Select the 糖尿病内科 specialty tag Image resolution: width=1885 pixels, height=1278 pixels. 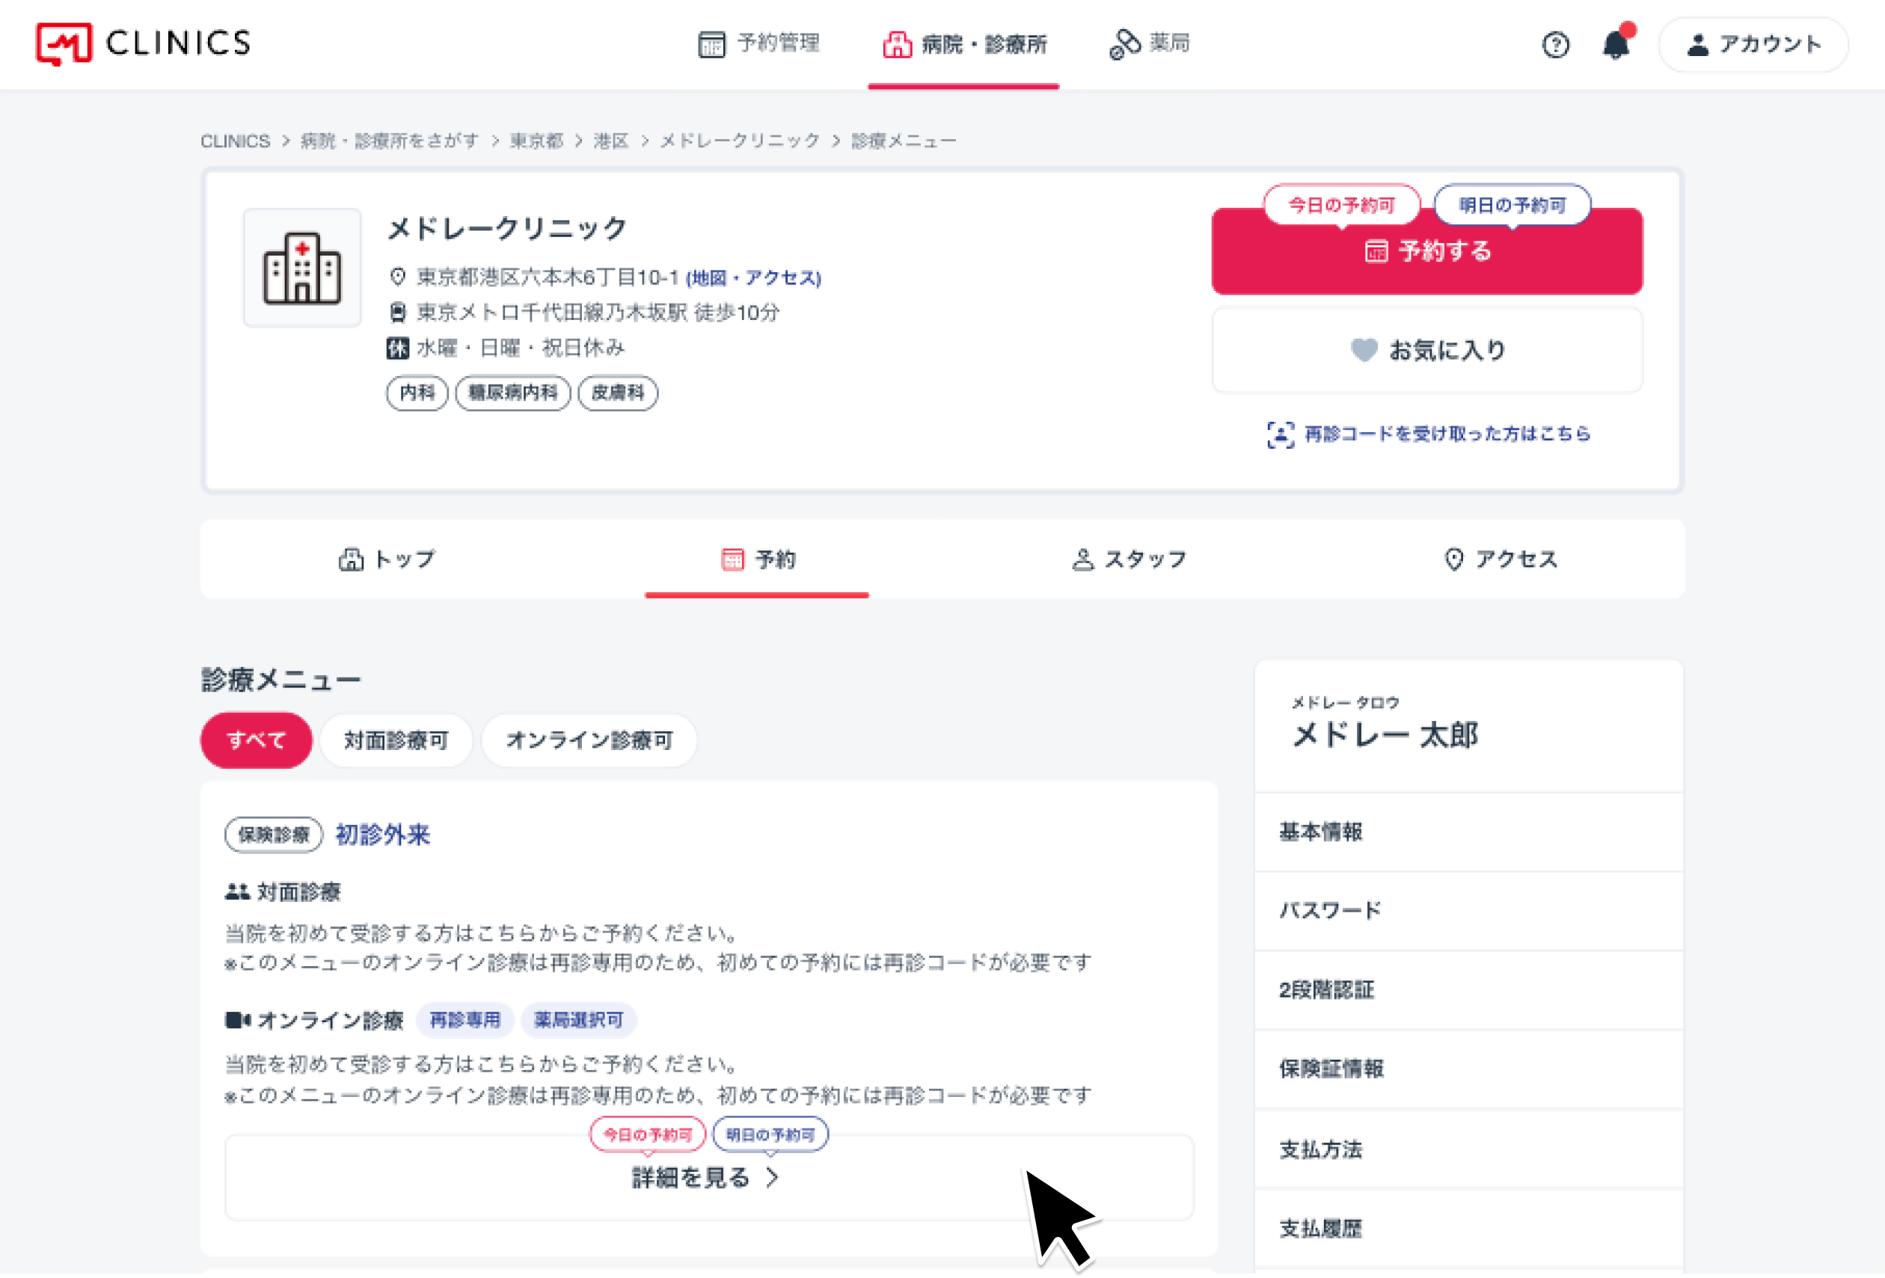(513, 393)
